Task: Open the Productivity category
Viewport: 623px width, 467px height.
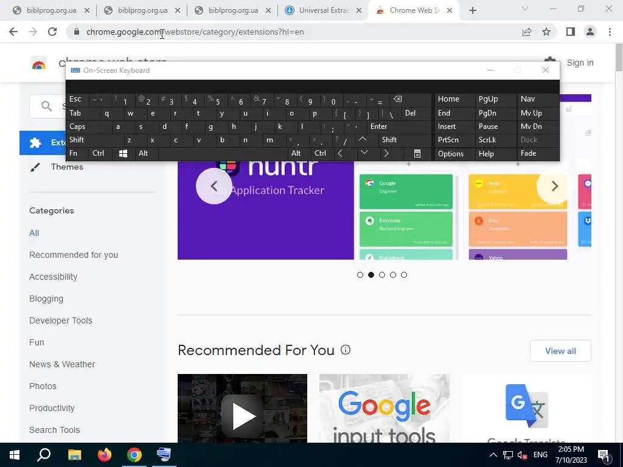Action: (52, 408)
